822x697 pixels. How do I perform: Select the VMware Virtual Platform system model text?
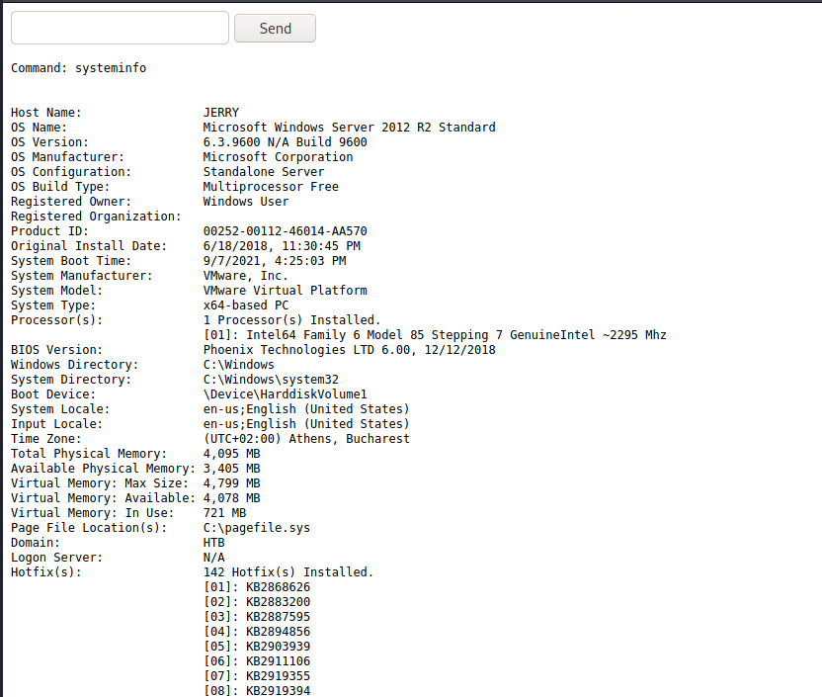[285, 291]
